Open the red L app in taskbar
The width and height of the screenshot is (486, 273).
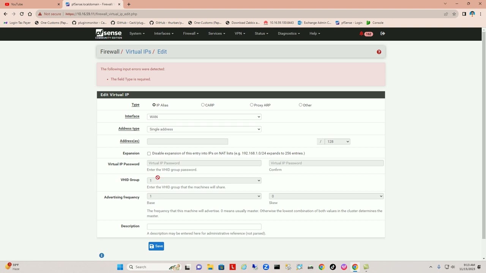coord(232,267)
